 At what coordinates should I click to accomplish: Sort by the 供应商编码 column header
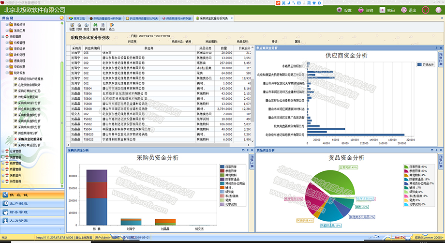click(92, 48)
